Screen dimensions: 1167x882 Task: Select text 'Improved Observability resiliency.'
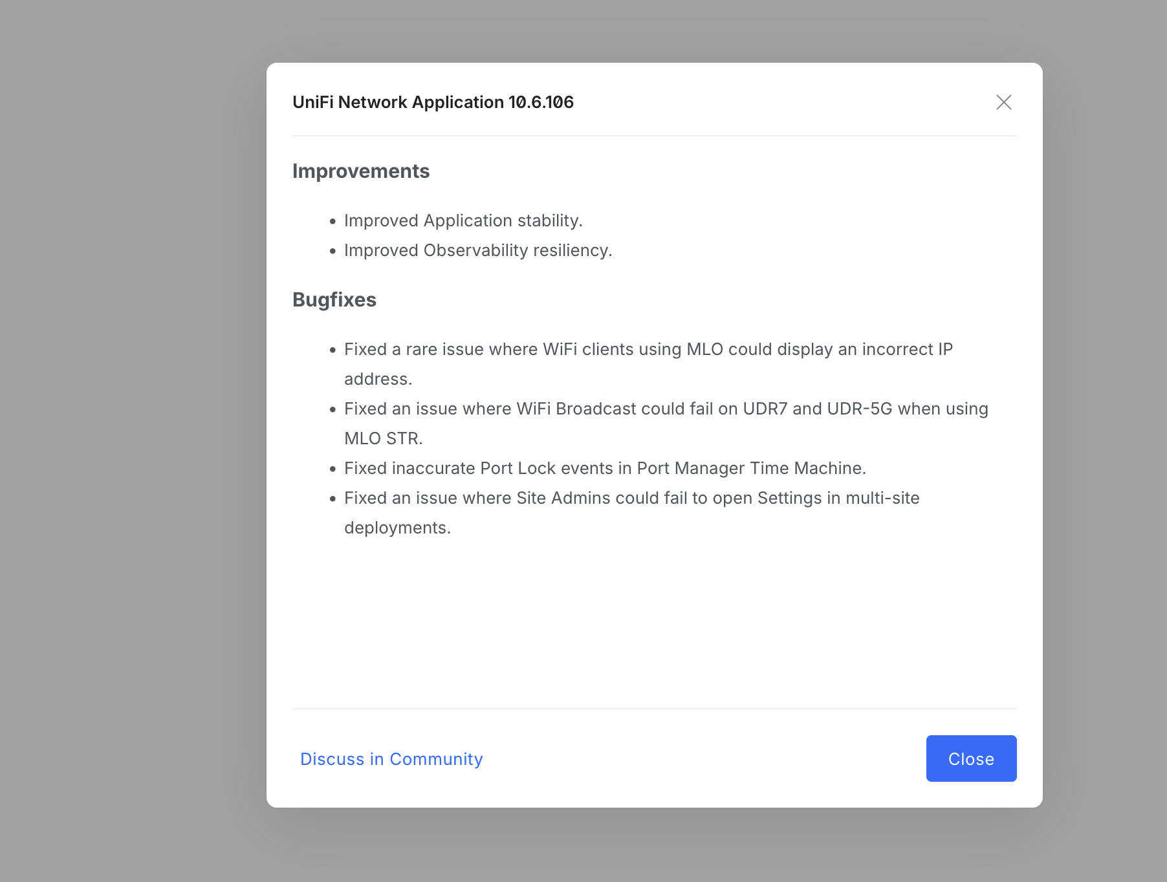pos(478,250)
